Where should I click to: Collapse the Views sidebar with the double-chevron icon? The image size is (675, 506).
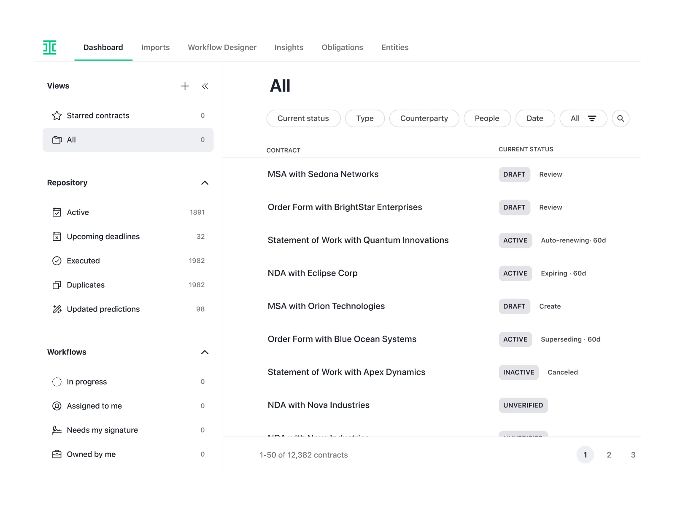205,86
